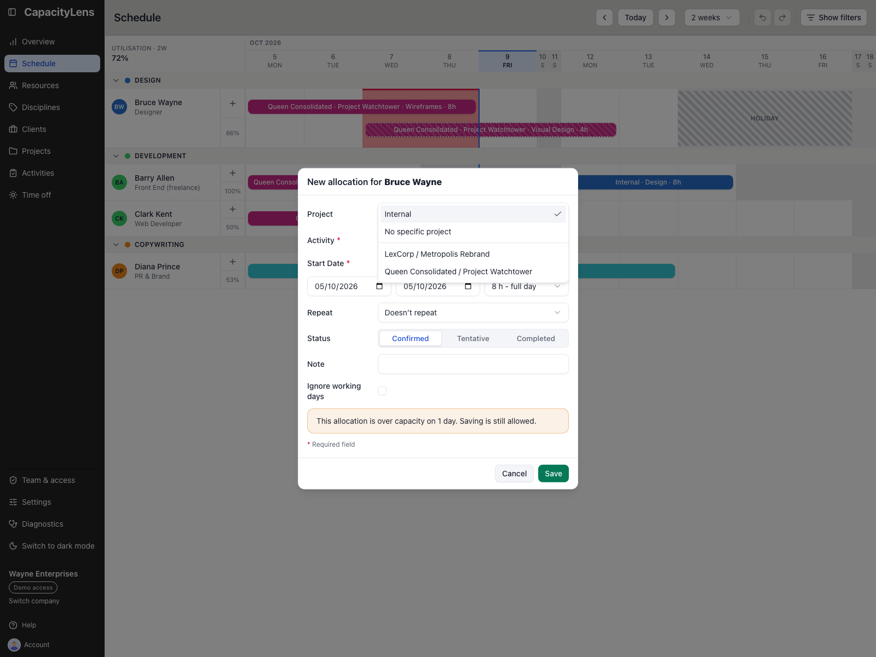
Task: Set status to Completed
Action: [x=536, y=338]
